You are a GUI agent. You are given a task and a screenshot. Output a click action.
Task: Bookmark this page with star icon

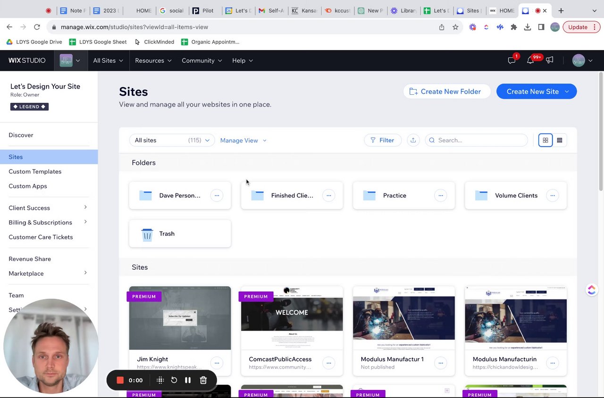(x=455, y=27)
